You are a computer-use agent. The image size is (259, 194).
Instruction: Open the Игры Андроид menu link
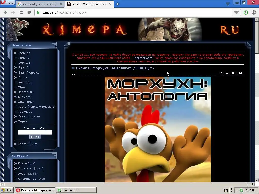click(x=29, y=72)
